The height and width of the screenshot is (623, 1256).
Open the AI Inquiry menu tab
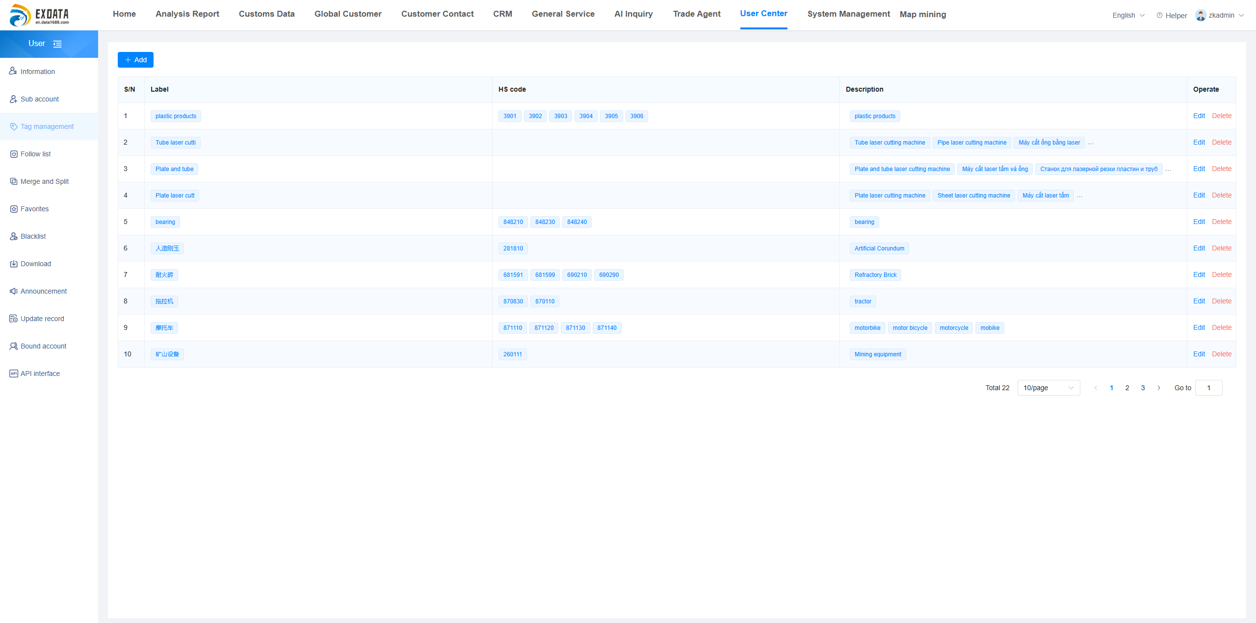pyautogui.click(x=633, y=14)
